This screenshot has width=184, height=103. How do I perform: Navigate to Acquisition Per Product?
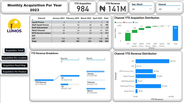point(14,72)
